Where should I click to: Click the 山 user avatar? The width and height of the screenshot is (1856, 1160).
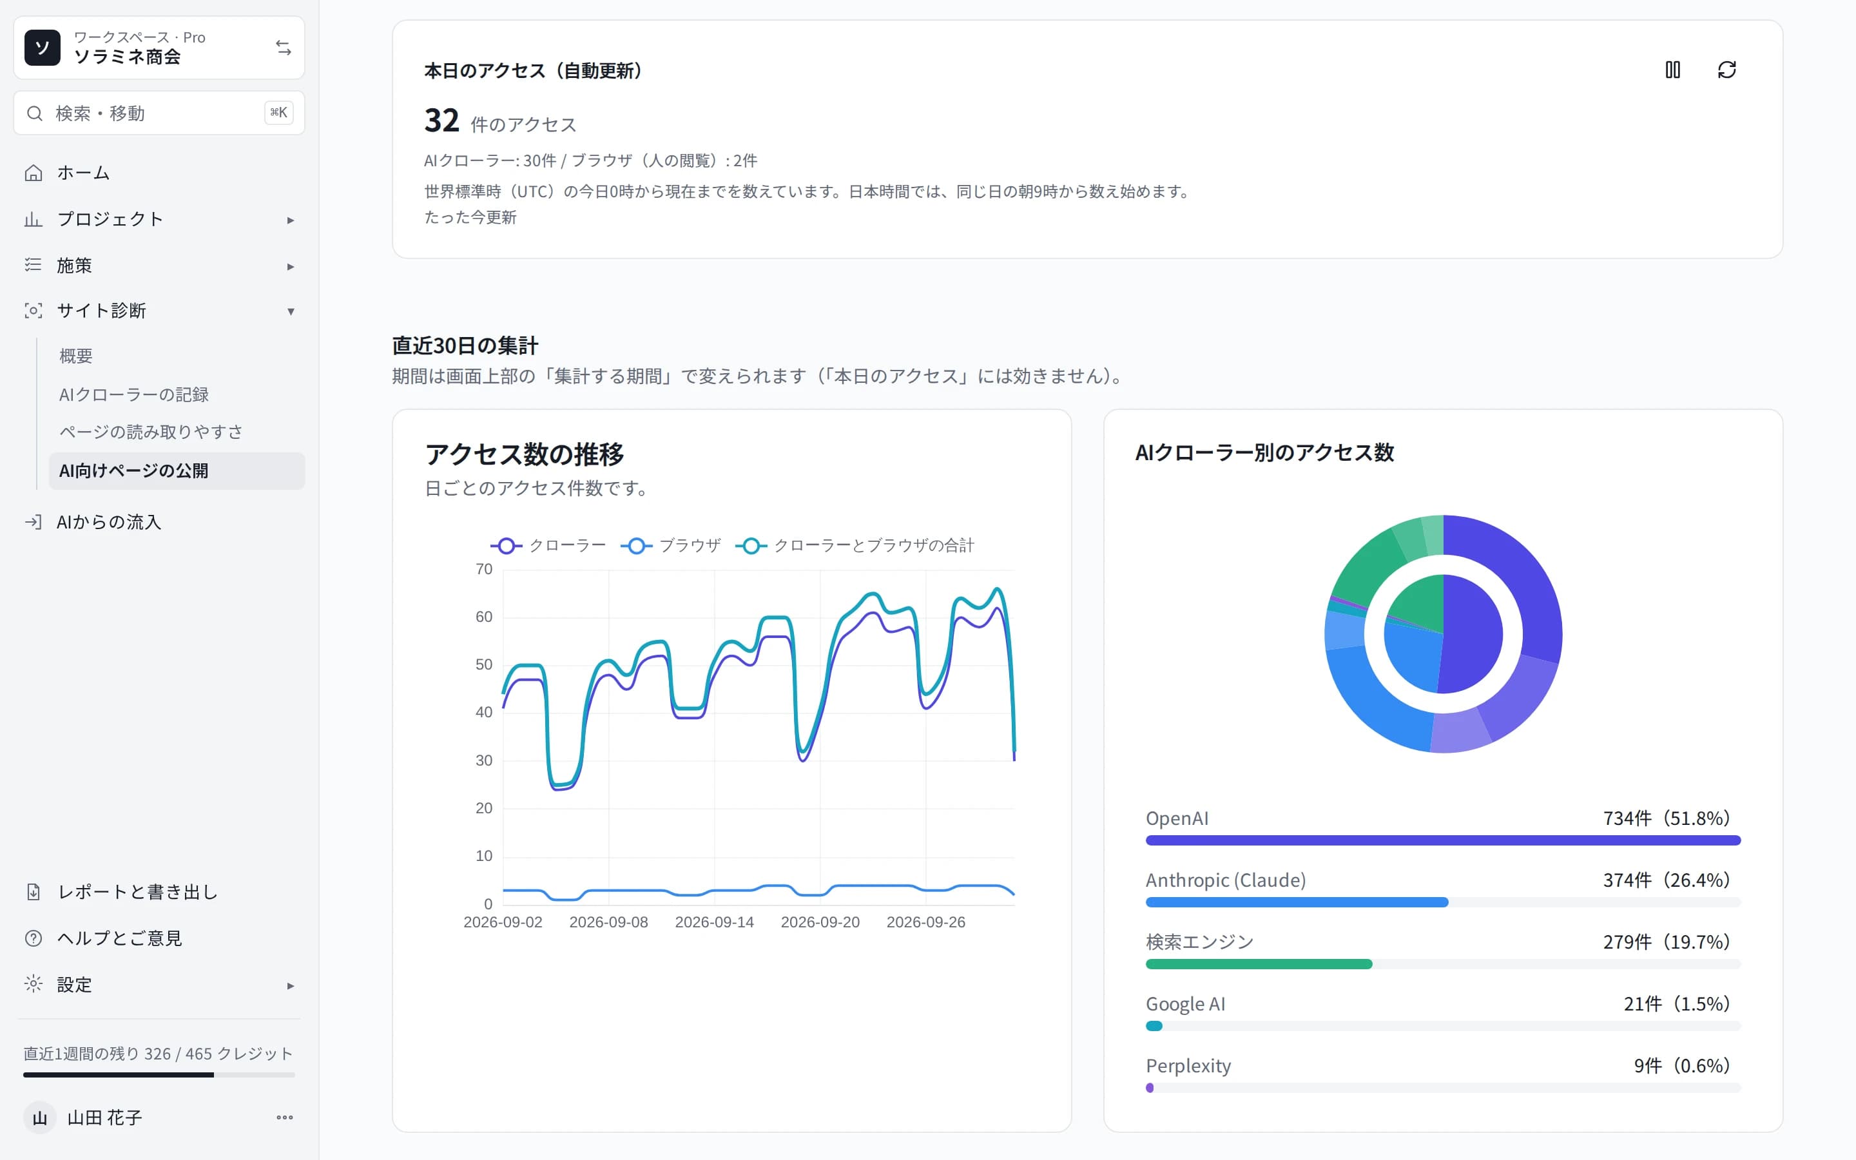[x=40, y=1118]
